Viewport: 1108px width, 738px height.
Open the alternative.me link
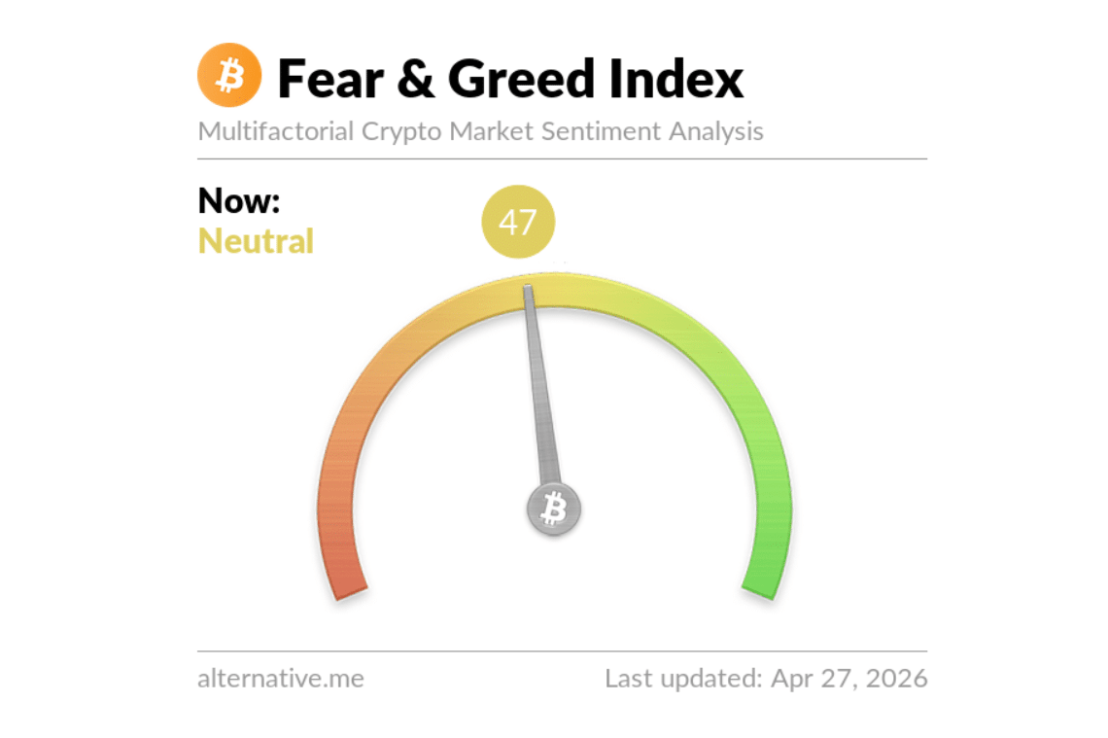(x=280, y=678)
